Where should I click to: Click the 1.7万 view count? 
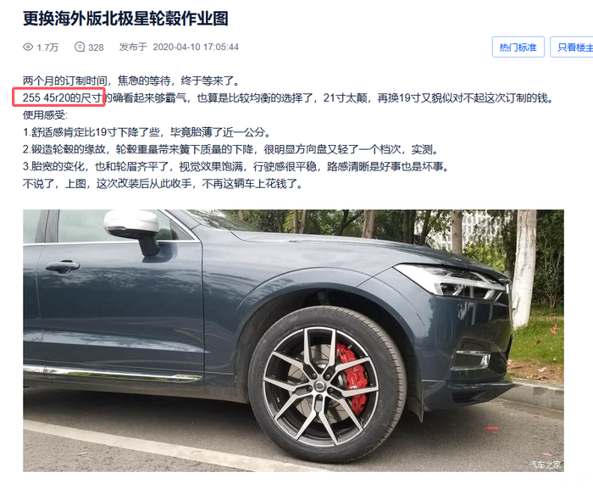click(x=47, y=47)
